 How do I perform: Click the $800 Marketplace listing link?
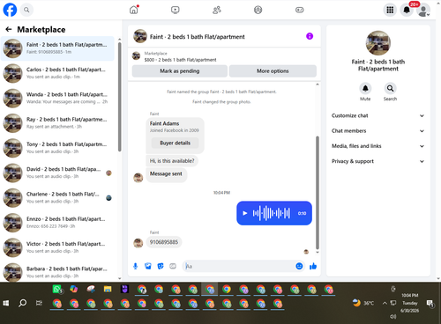click(x=180, y=60)
